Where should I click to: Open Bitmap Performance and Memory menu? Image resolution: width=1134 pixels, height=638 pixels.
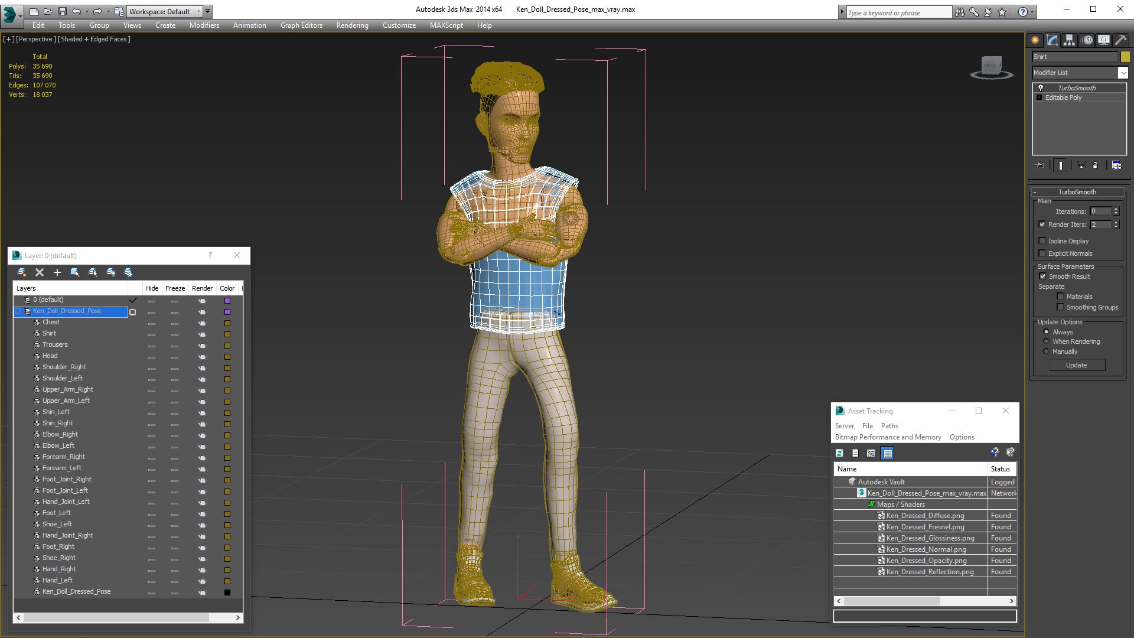(888, 437)
